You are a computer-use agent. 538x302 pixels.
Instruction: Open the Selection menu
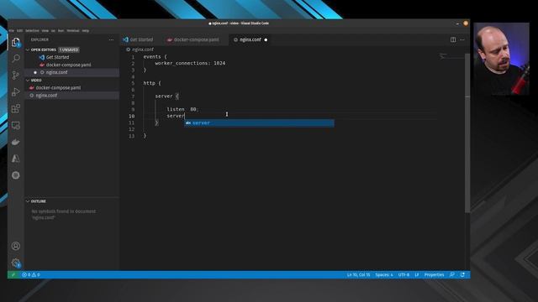[x=32, y=30]
